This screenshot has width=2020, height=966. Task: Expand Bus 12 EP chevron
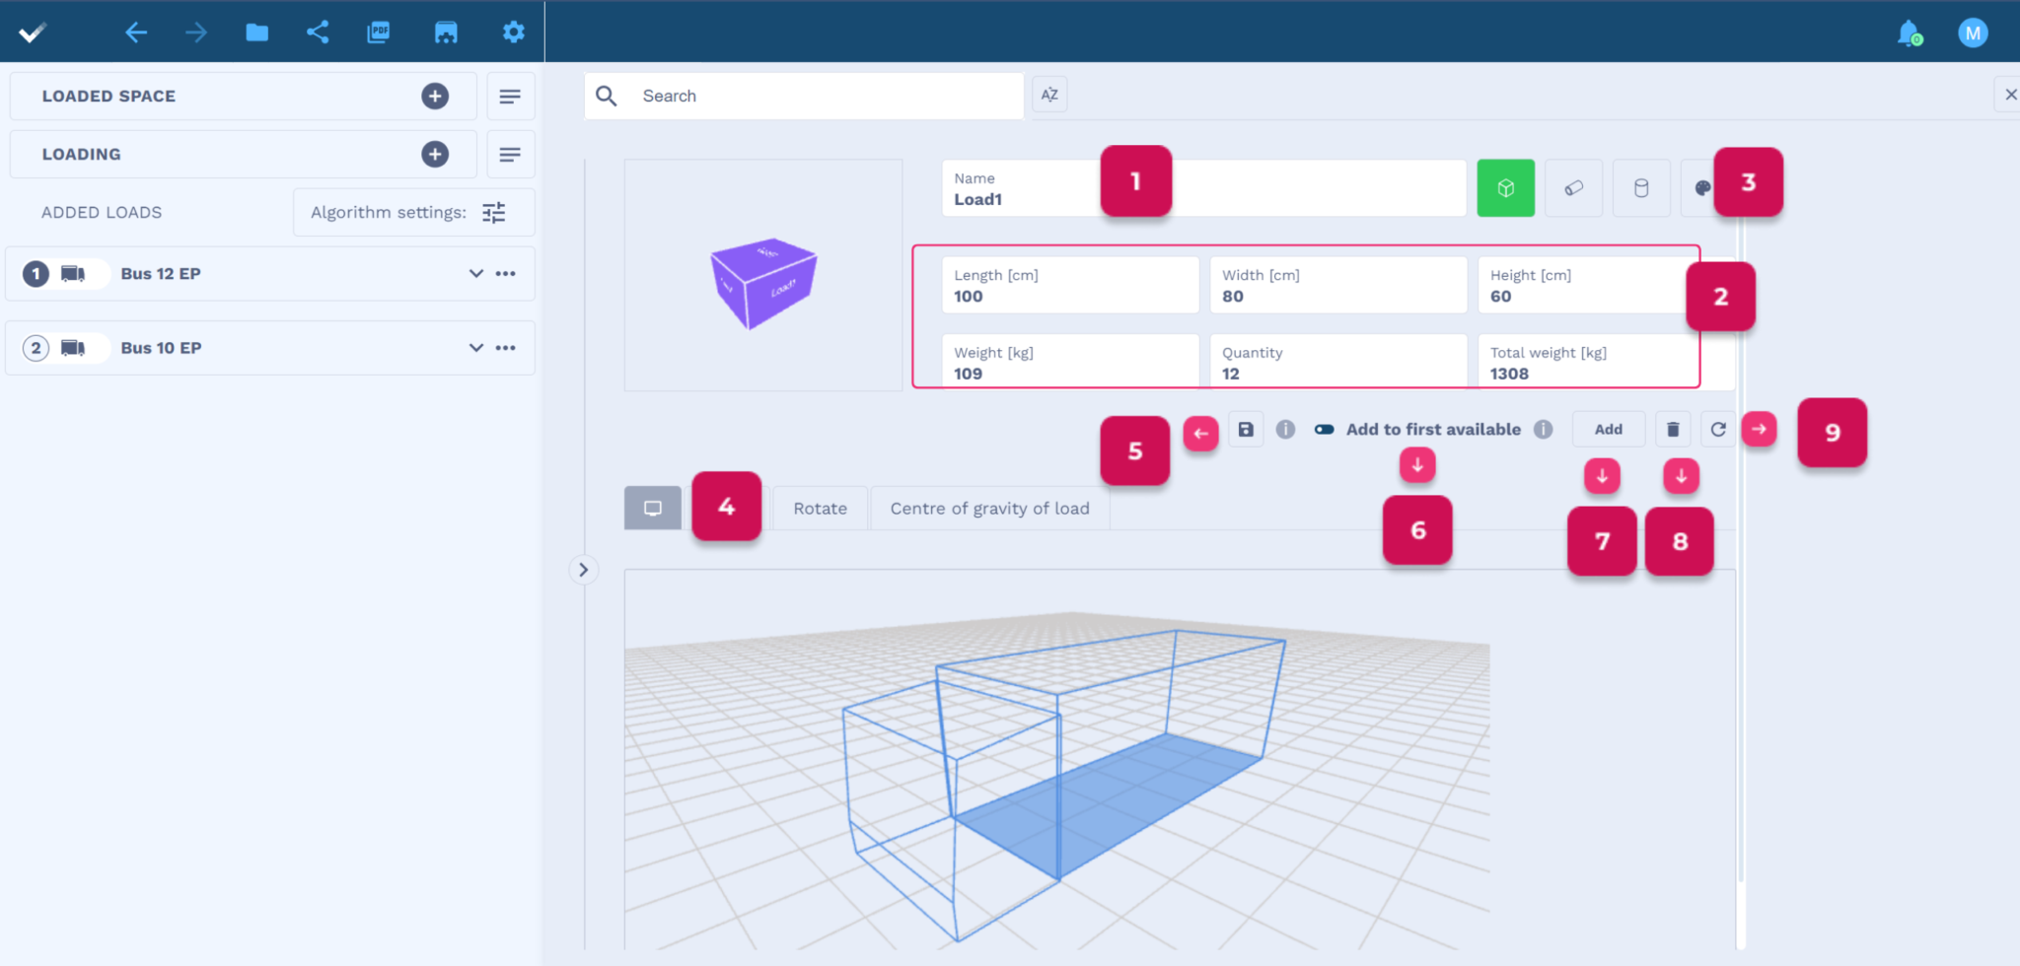coord(476,273)
